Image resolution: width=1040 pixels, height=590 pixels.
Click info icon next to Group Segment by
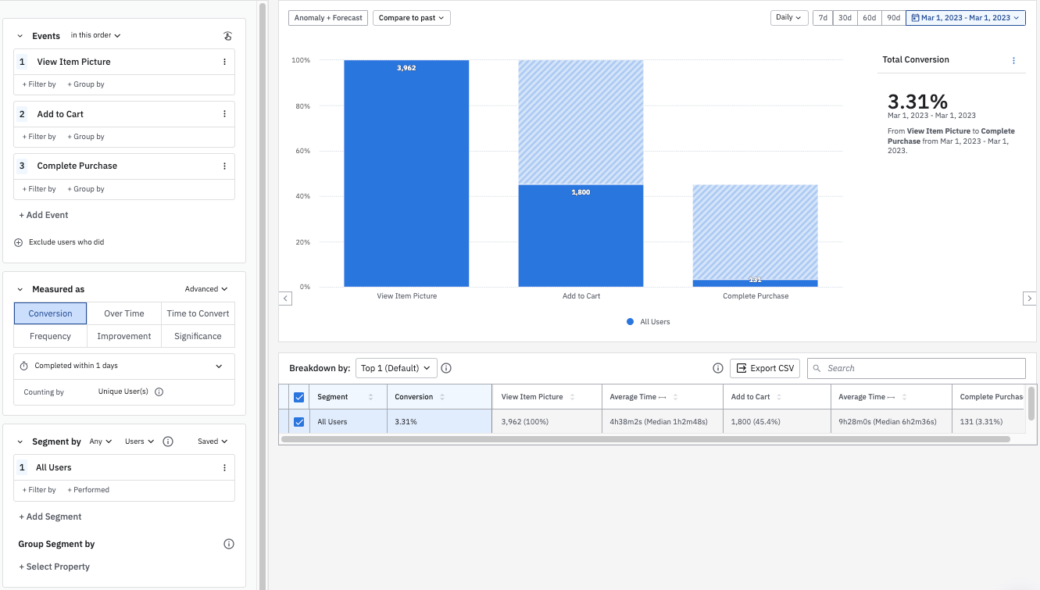coord(229,544)
